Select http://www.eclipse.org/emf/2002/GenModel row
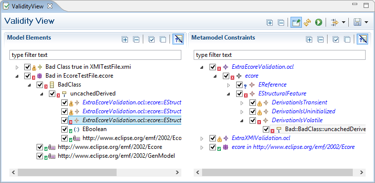Image resolution: width=375 pixels, height=183 pixels. click(x=116, y=156)
